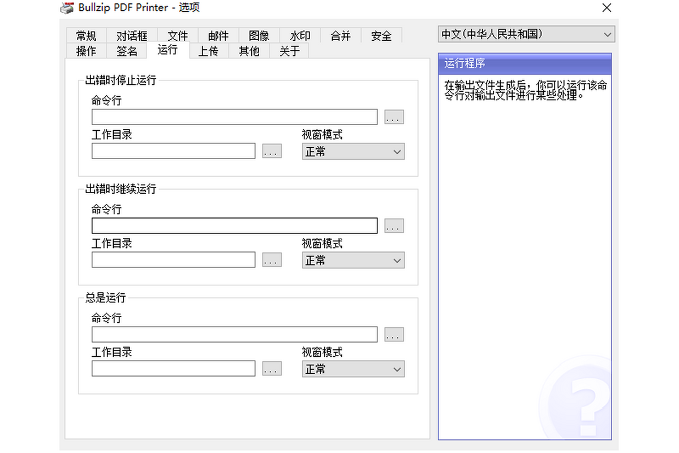This screenshot has height=453, width=679.
Task: Click 工作目录 field under 出错时继续运行
Action: [174, 260]
